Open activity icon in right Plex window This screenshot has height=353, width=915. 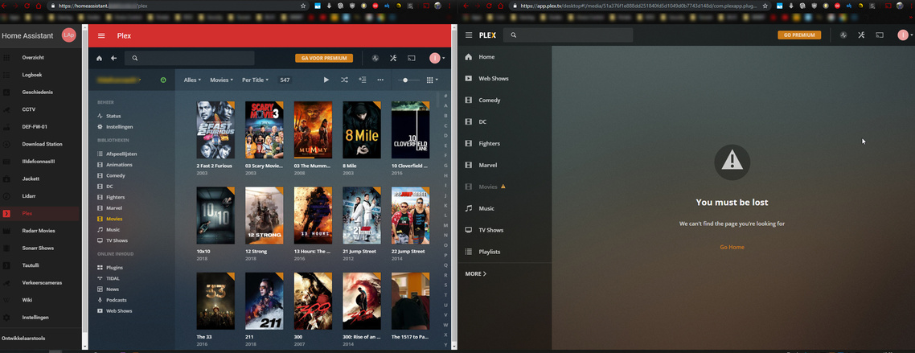(x=843, y=35)
